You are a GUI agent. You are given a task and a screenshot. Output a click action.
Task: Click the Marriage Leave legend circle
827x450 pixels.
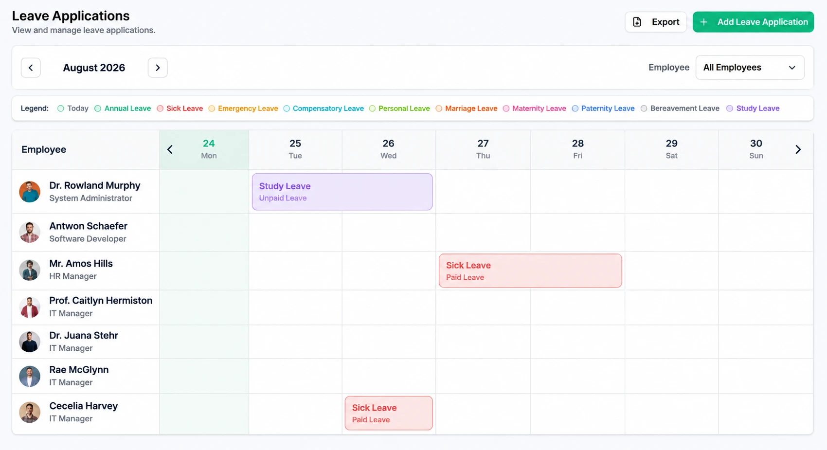click(439, 108)
